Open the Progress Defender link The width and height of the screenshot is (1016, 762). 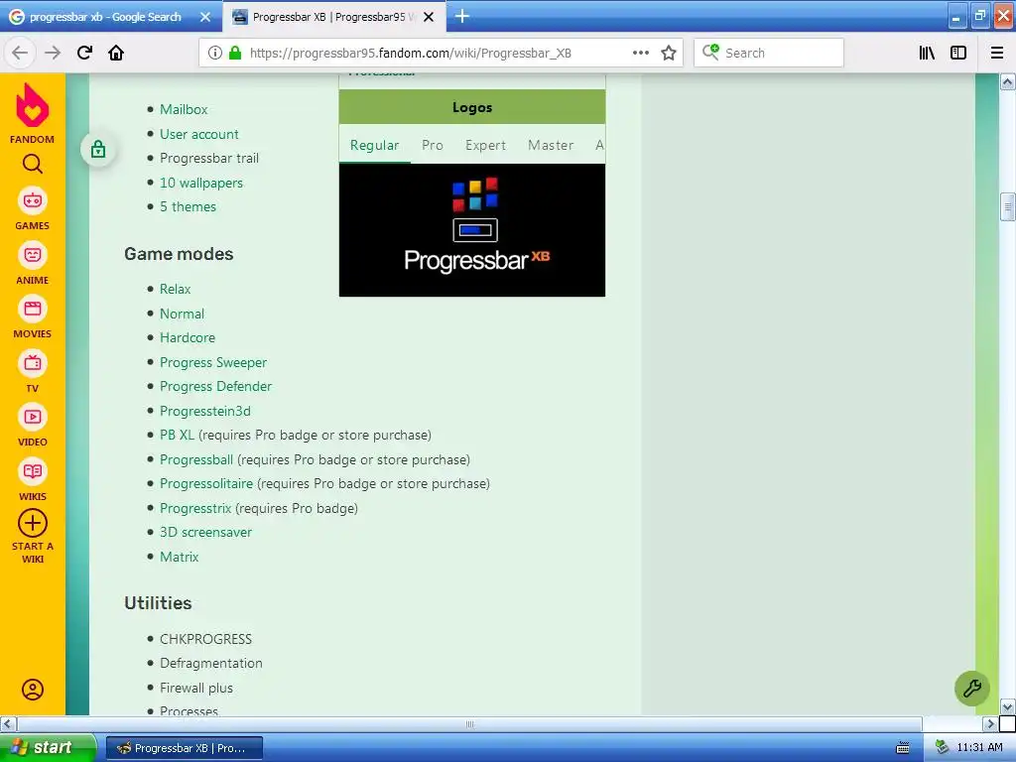tap(215, 386)
